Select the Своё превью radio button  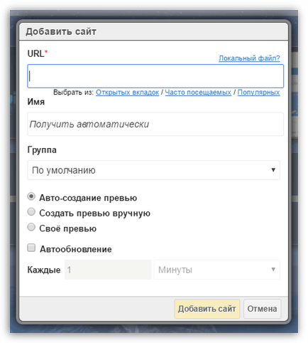[31, 227]
